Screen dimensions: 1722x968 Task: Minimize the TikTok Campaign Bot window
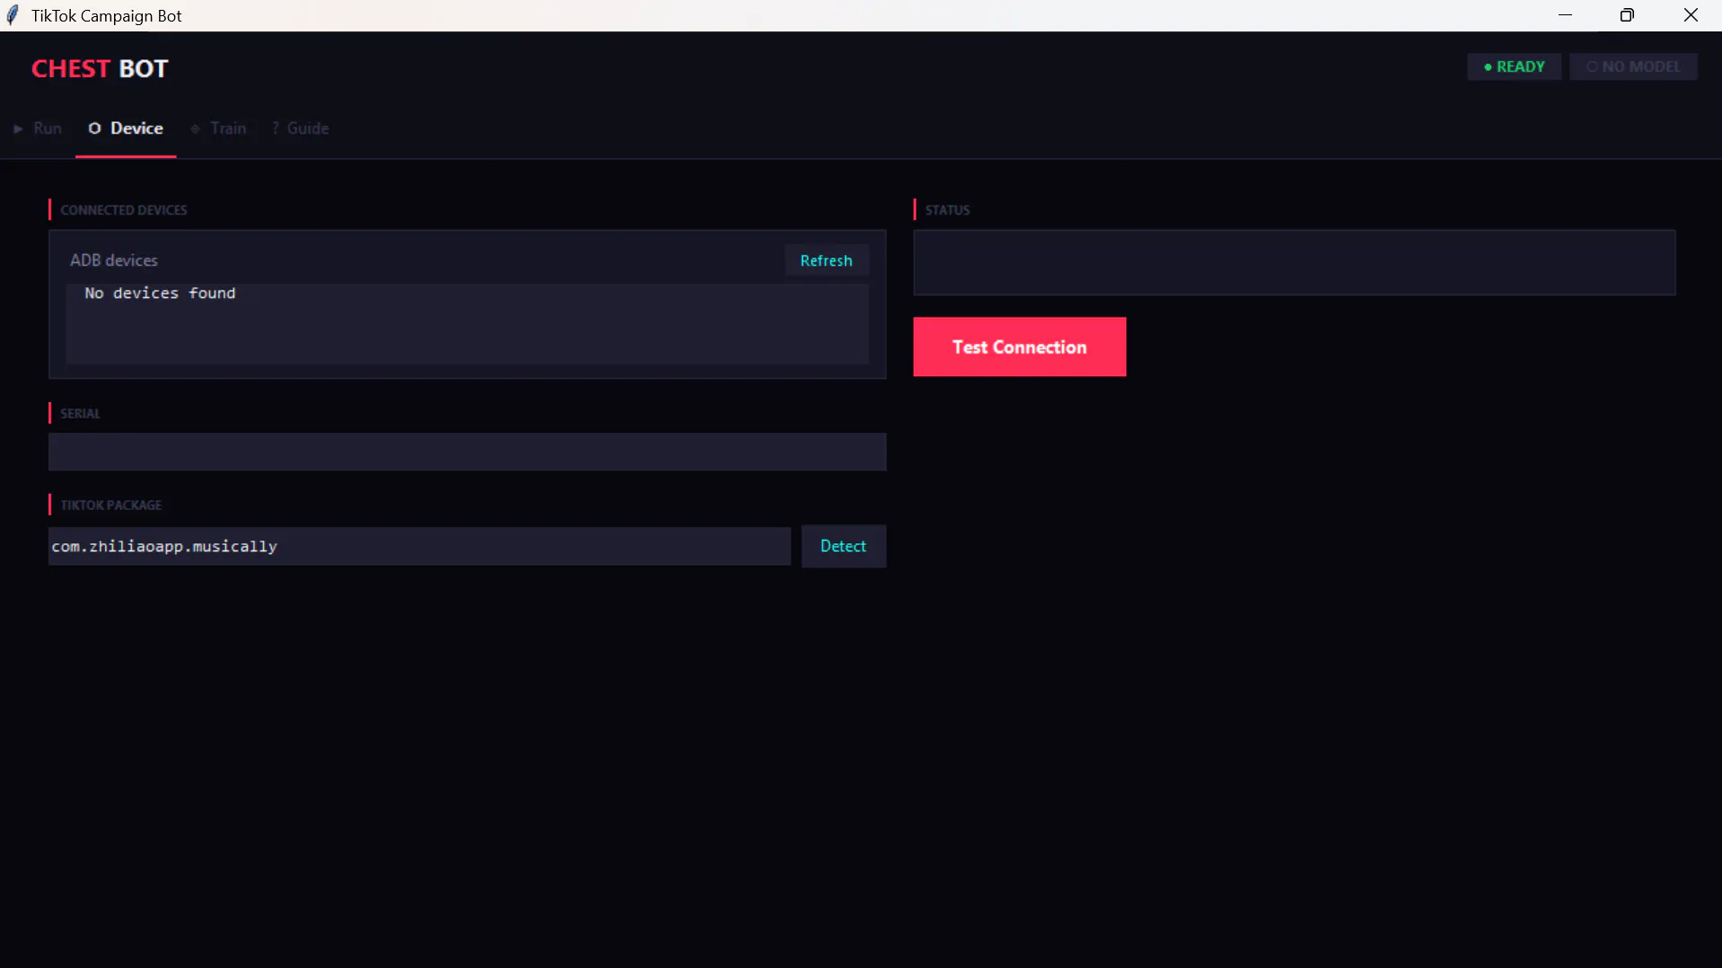(x=1565, y=15)
